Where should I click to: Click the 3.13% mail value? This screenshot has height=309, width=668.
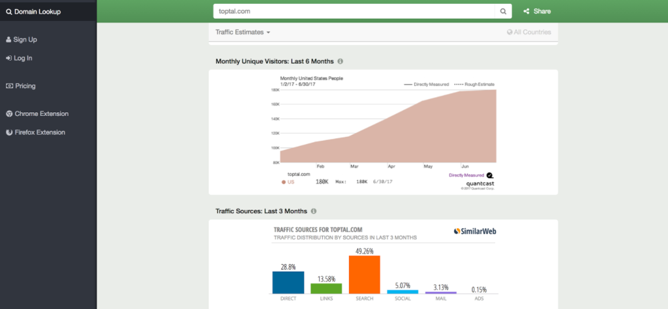[441, 287]
